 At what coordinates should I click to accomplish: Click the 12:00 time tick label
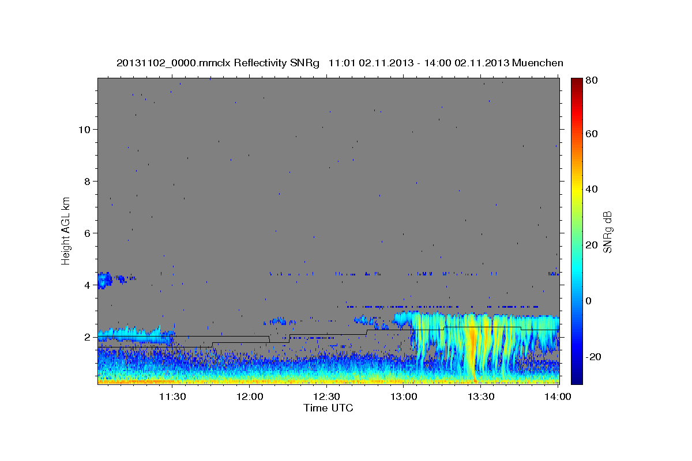pos(250,397)
